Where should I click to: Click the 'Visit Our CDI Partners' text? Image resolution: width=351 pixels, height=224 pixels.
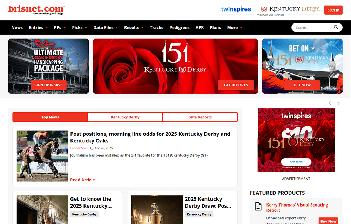pyautogui.click(x=271, y=15)
